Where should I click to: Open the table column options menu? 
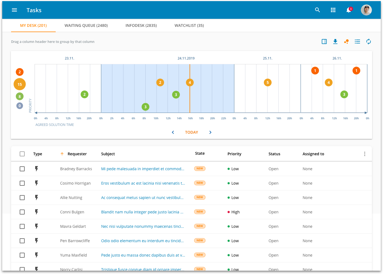[365, 154]
